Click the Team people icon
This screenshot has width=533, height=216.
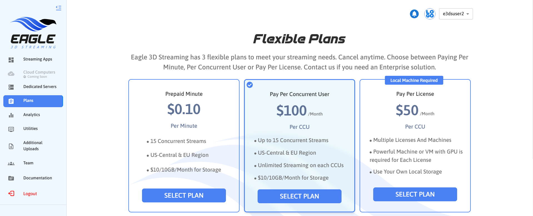coord(11,164)
